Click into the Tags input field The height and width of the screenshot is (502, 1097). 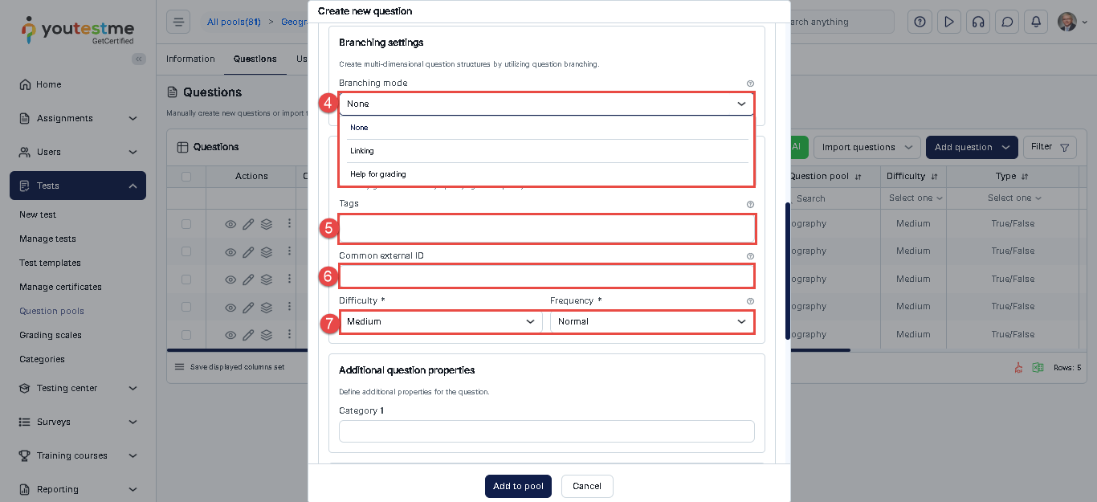[547, 228]
